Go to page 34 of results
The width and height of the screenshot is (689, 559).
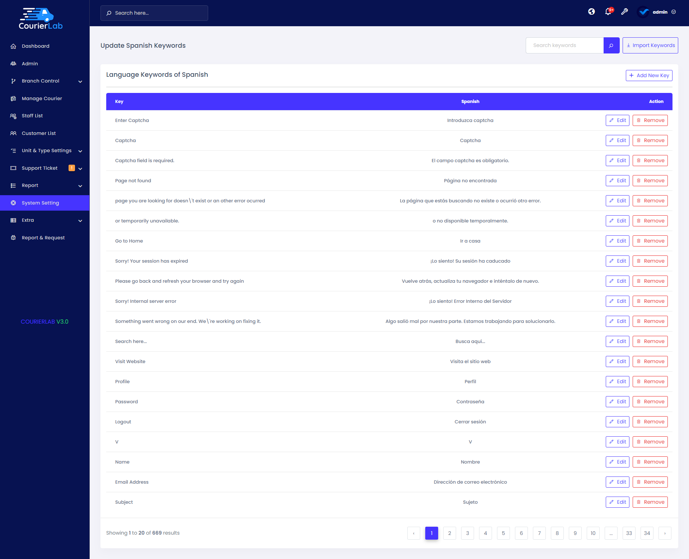coord(647,533)
